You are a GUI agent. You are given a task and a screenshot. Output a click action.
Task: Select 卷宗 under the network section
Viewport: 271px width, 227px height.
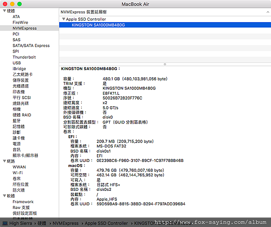tap(17, 179)
